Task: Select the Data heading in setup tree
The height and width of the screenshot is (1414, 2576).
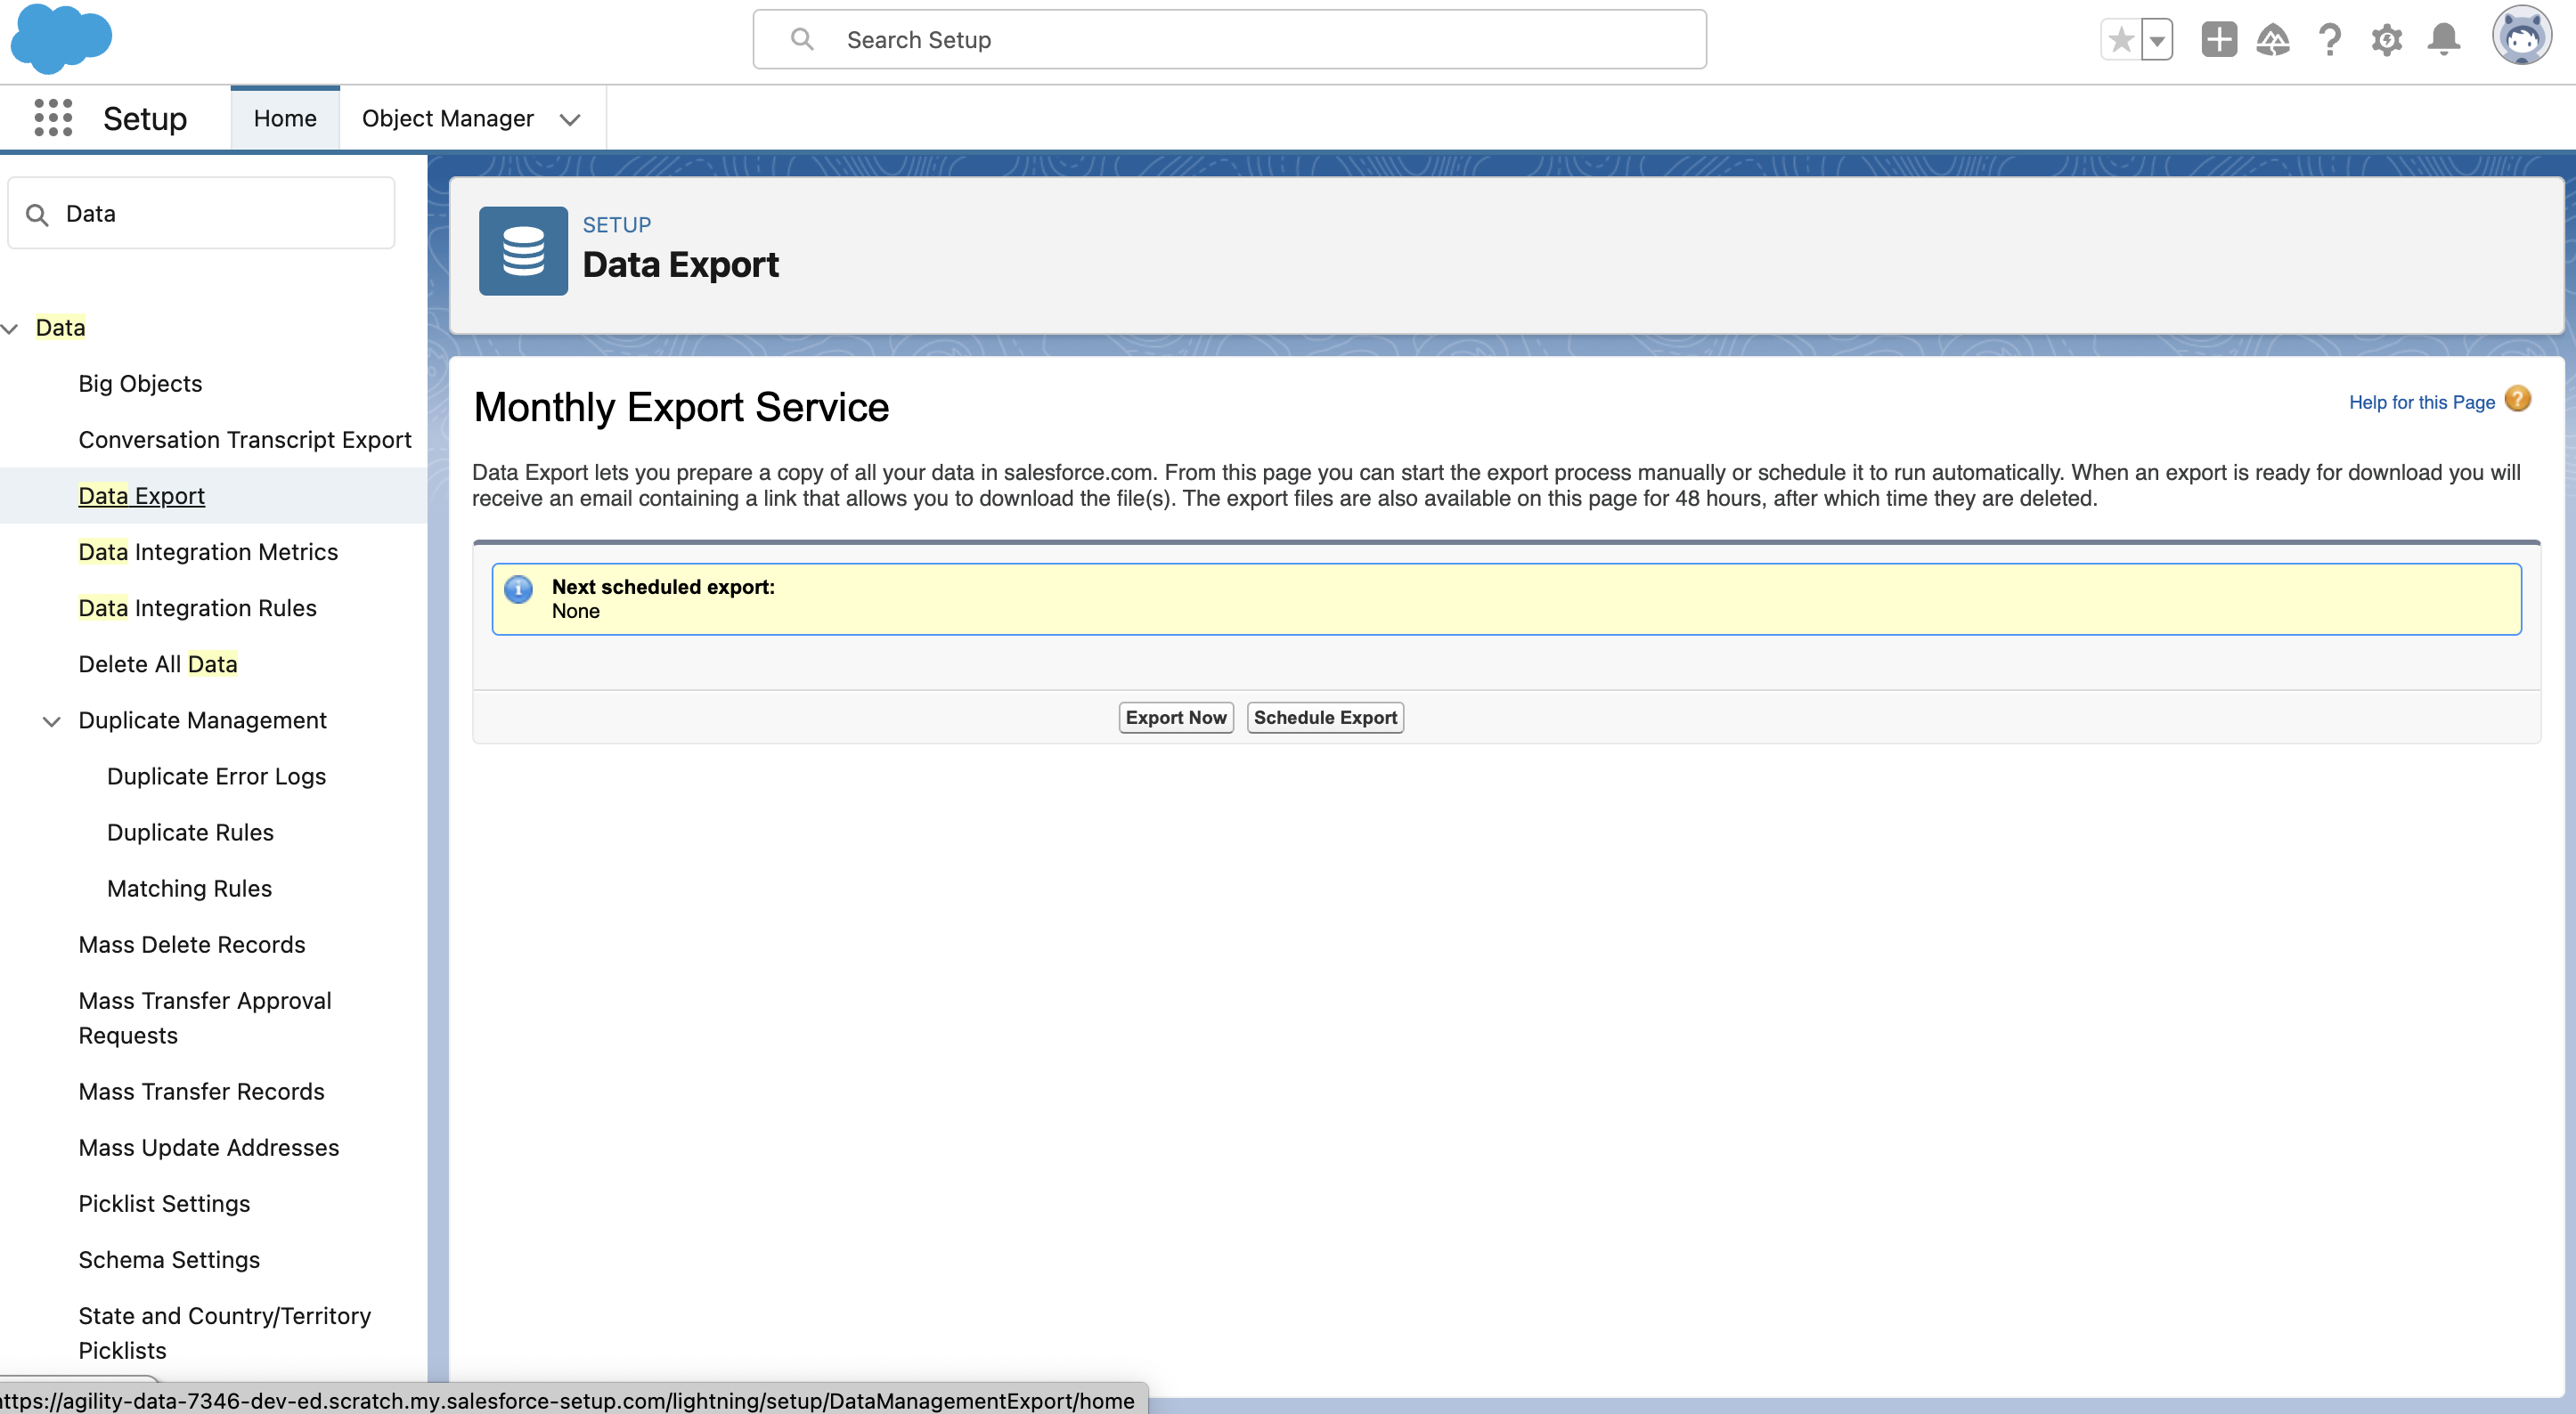Action: [60, 327]
